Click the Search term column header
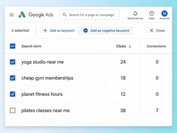The image size is (177, 133). coord(31,46)
